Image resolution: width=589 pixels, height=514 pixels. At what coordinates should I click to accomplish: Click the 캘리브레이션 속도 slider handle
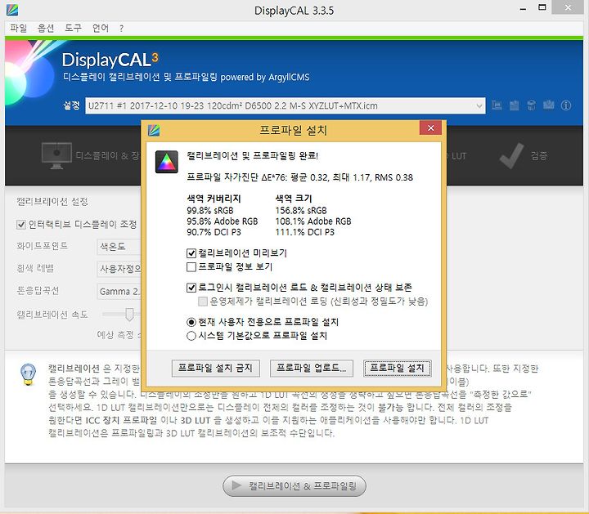point(129,315)
